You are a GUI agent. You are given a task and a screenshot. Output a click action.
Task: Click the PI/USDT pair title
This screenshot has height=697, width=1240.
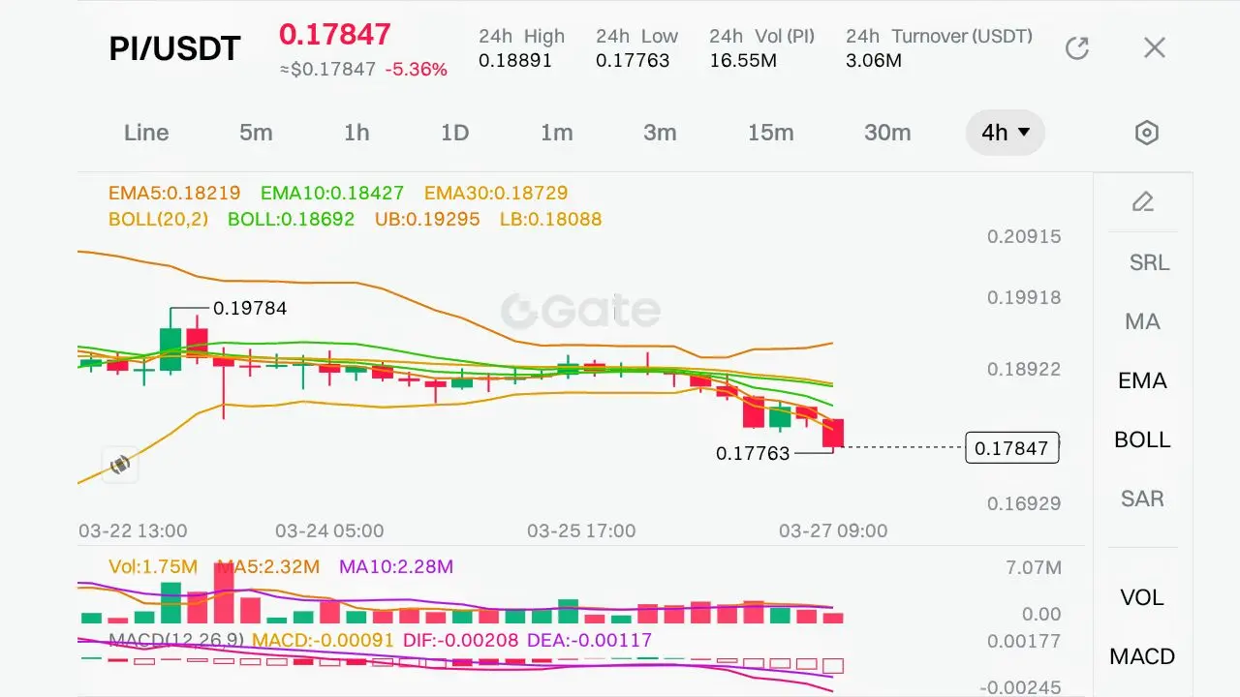point(174,48)
